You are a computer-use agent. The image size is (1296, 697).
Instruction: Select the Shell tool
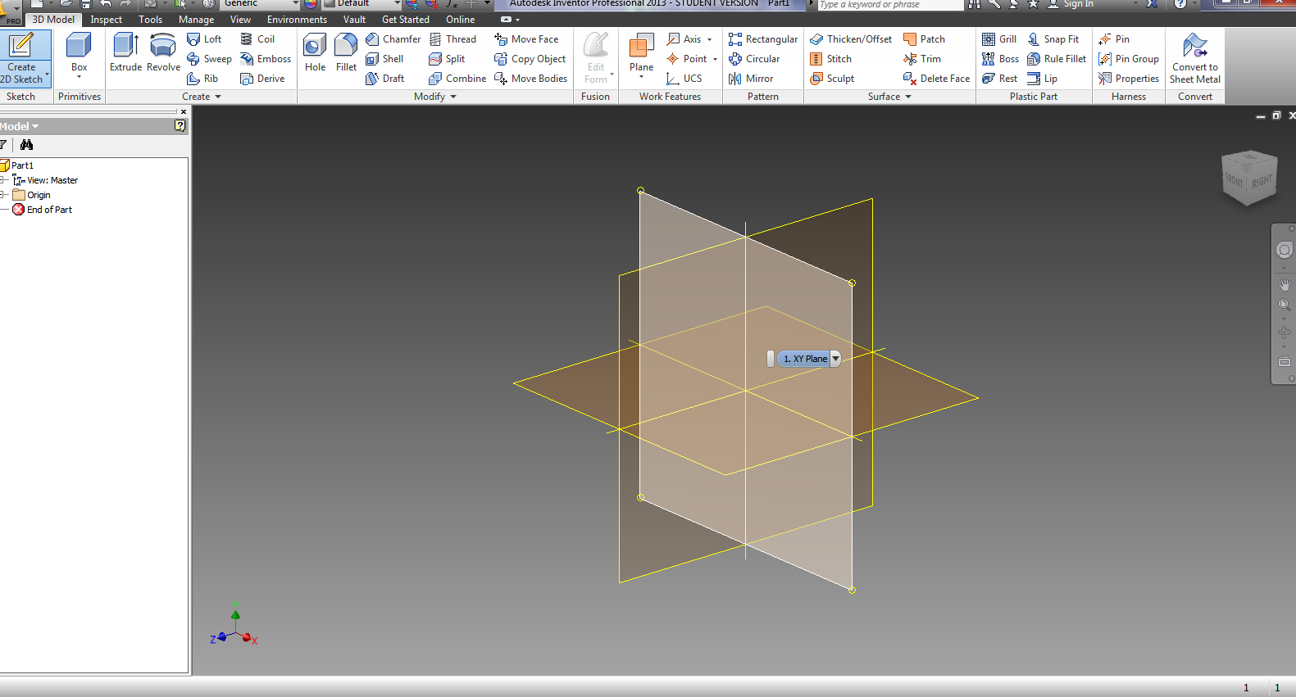click(x=384, y=59)
